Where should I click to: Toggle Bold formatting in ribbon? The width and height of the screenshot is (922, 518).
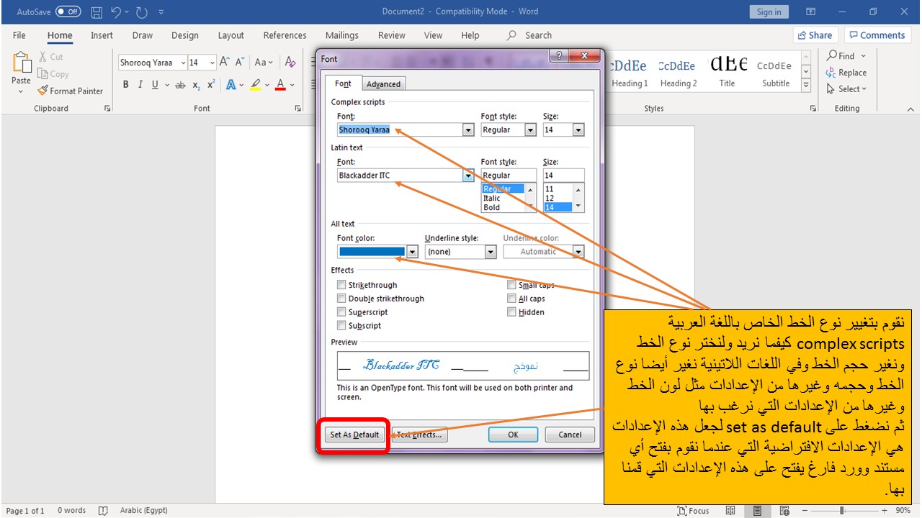tap(125, 84)
